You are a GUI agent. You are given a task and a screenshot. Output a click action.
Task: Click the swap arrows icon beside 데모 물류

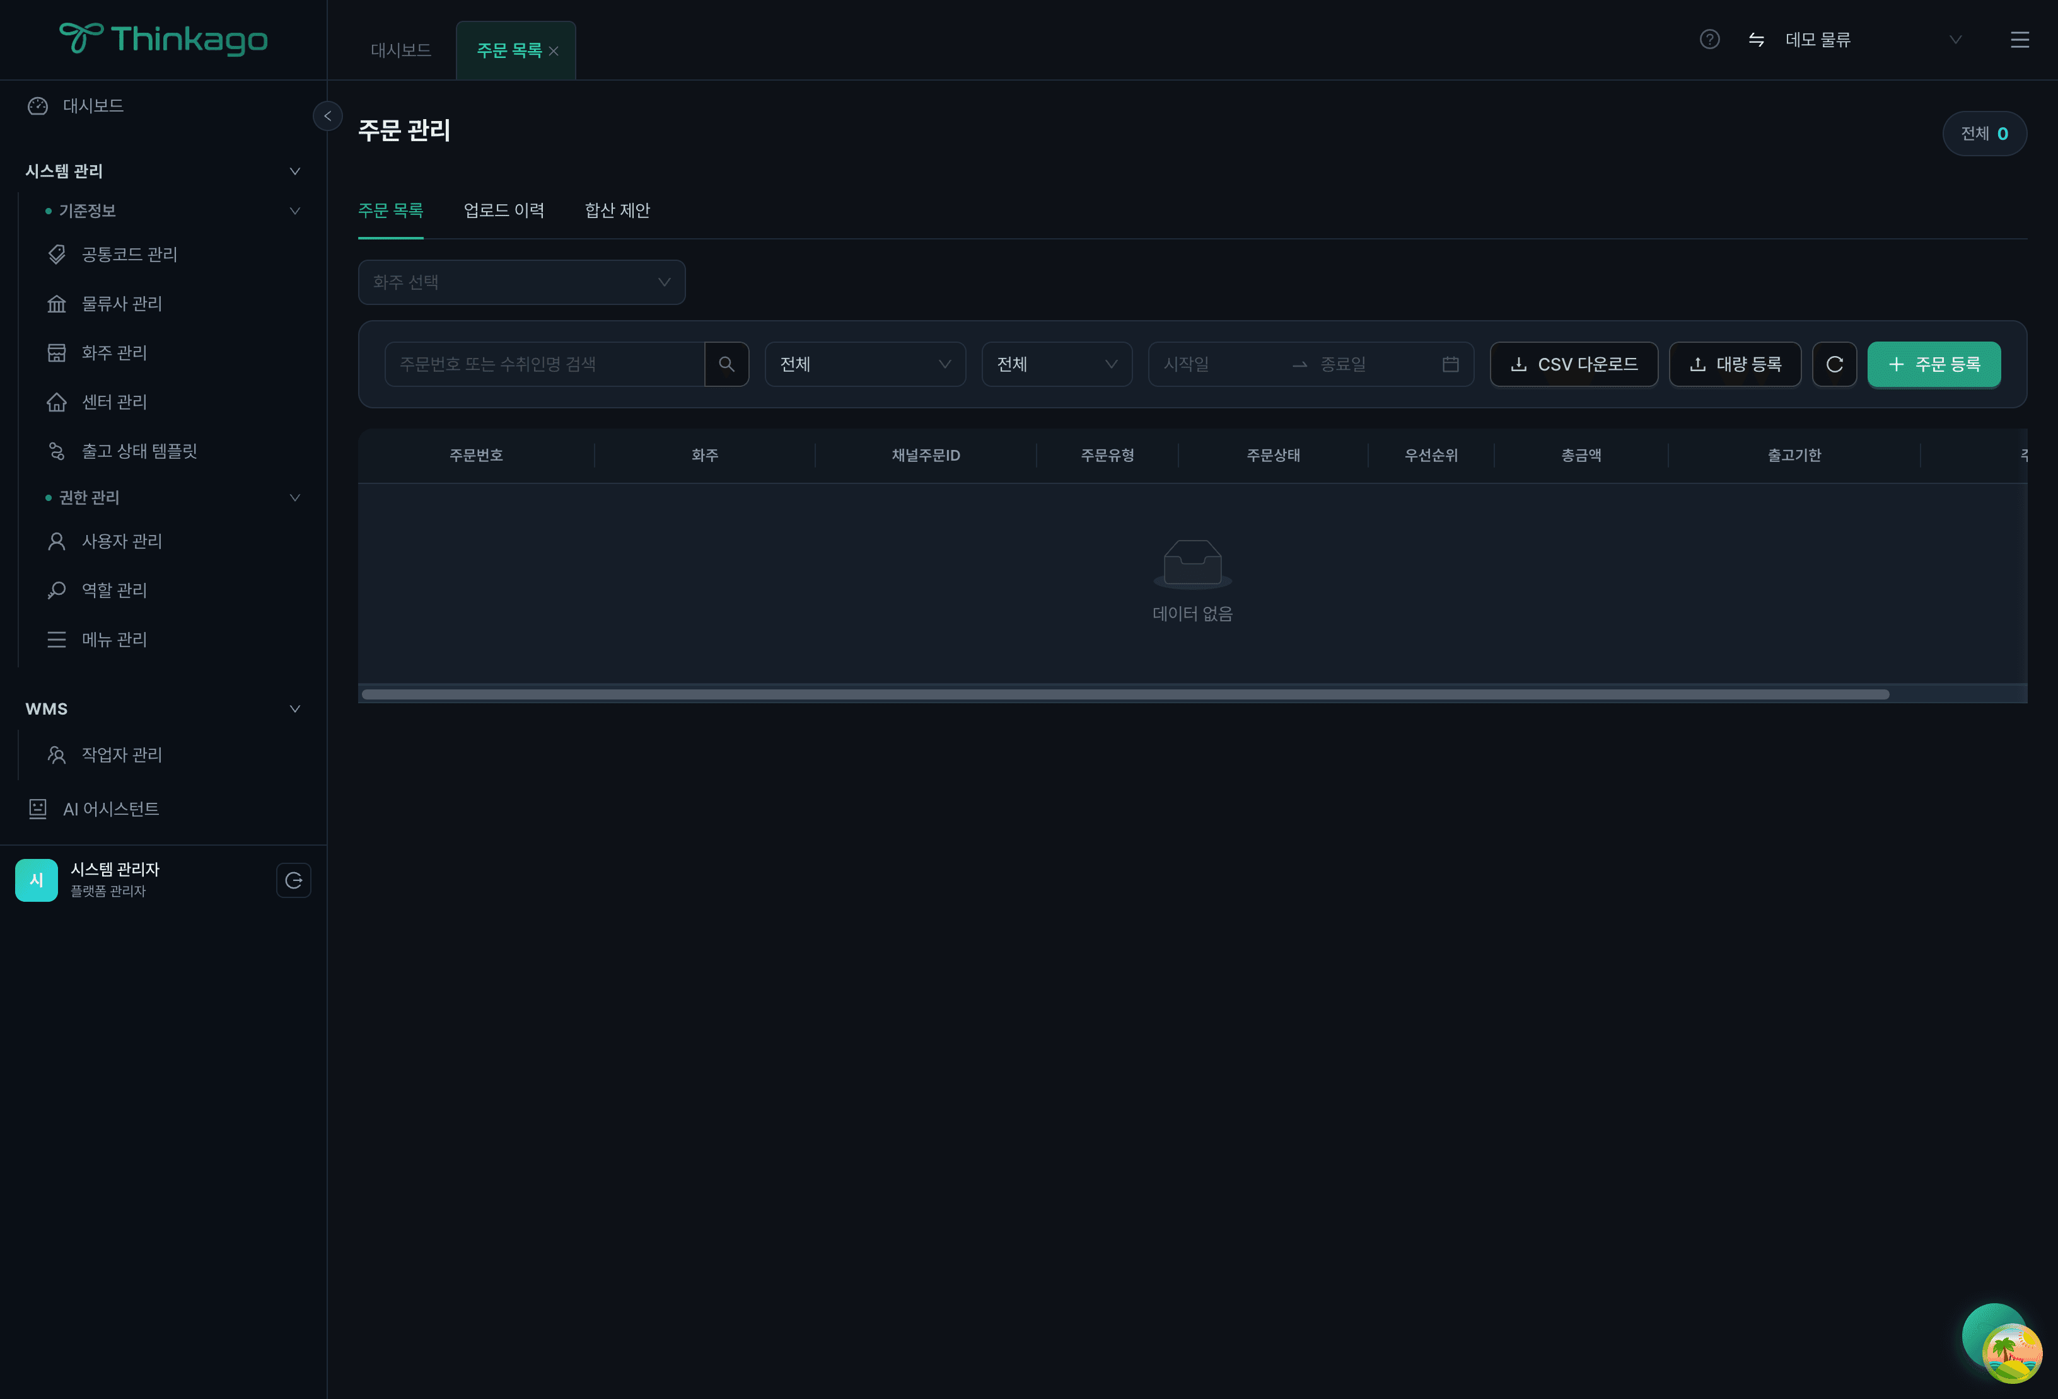(x=1756, y=39)
